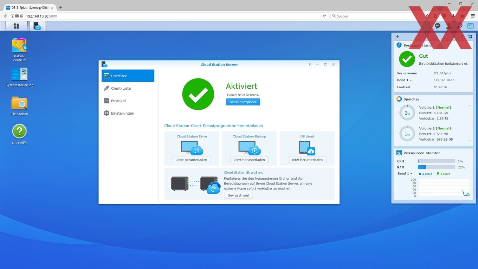
Task: Focus the browser address bar
Action: pos(172,16)
